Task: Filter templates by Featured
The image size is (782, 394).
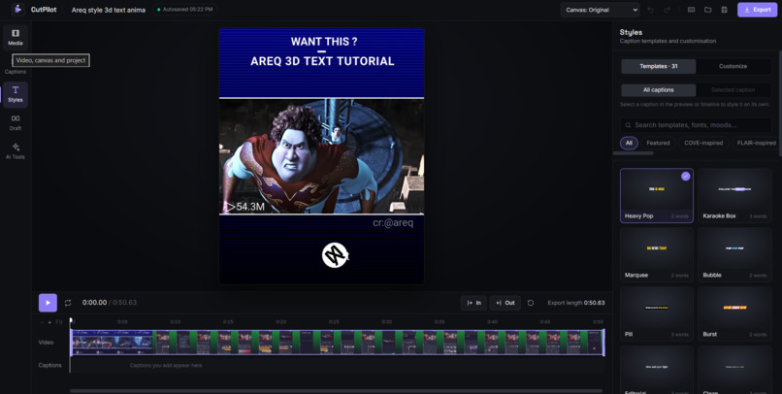Action: pyautogui.click(x=658, y=143)
